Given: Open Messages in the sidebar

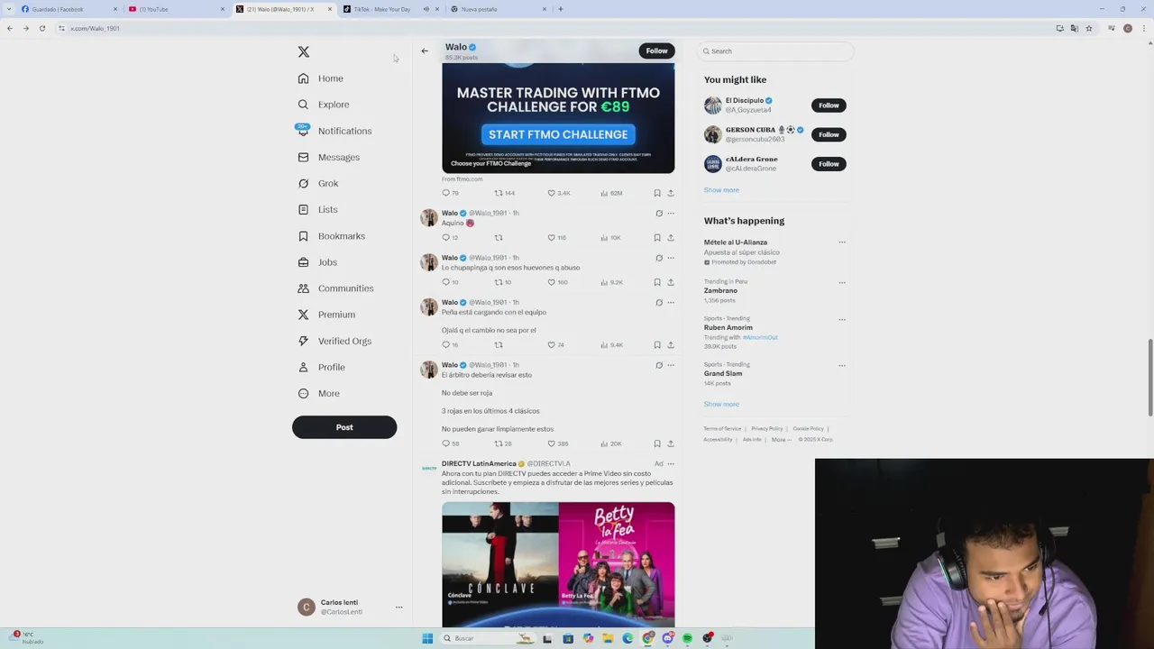Looking at the screenshot, I should (x=329, y=157).
